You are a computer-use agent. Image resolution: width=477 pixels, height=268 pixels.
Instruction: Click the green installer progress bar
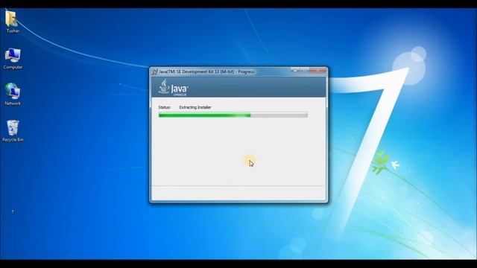click(233, 115)
